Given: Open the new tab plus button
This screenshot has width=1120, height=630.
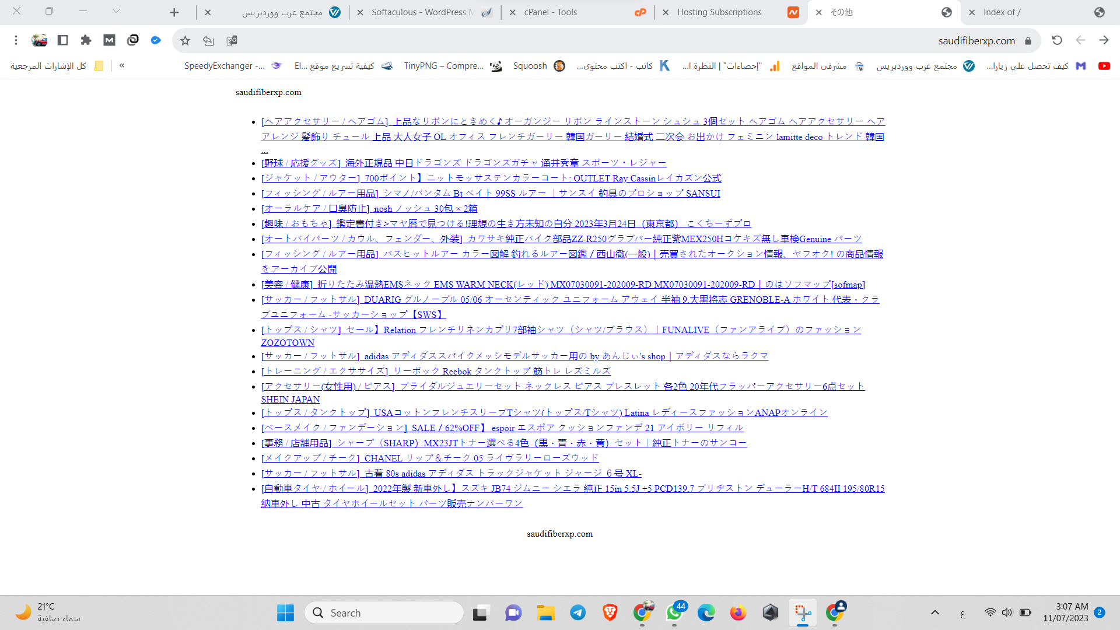Looking at the screenshot, I should pyautogui.click(x=174, y=12).
